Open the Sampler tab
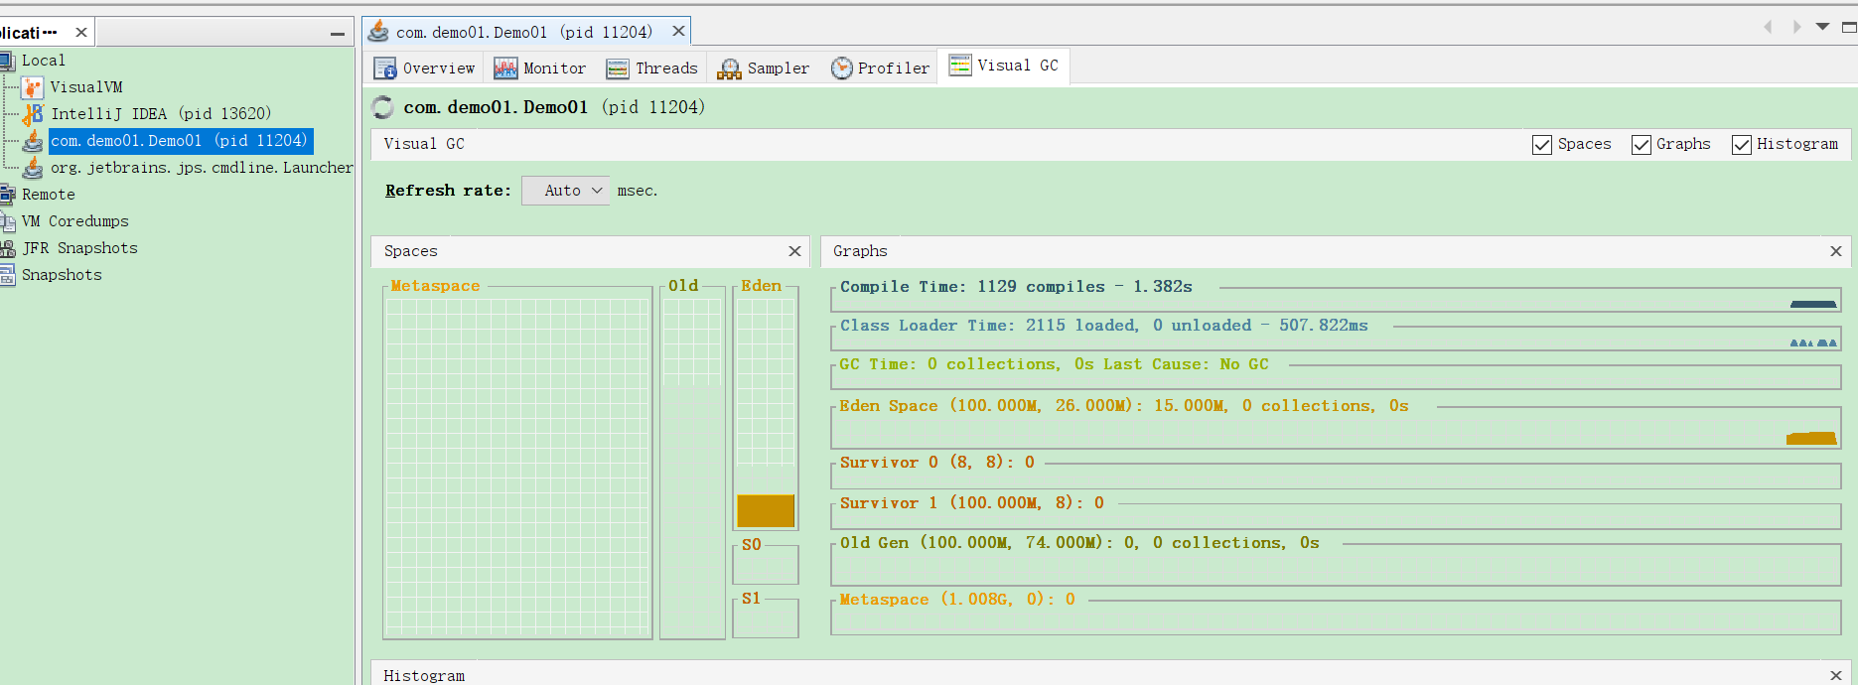The height and width of the screenshot is (685, 1858). [764, 68]
